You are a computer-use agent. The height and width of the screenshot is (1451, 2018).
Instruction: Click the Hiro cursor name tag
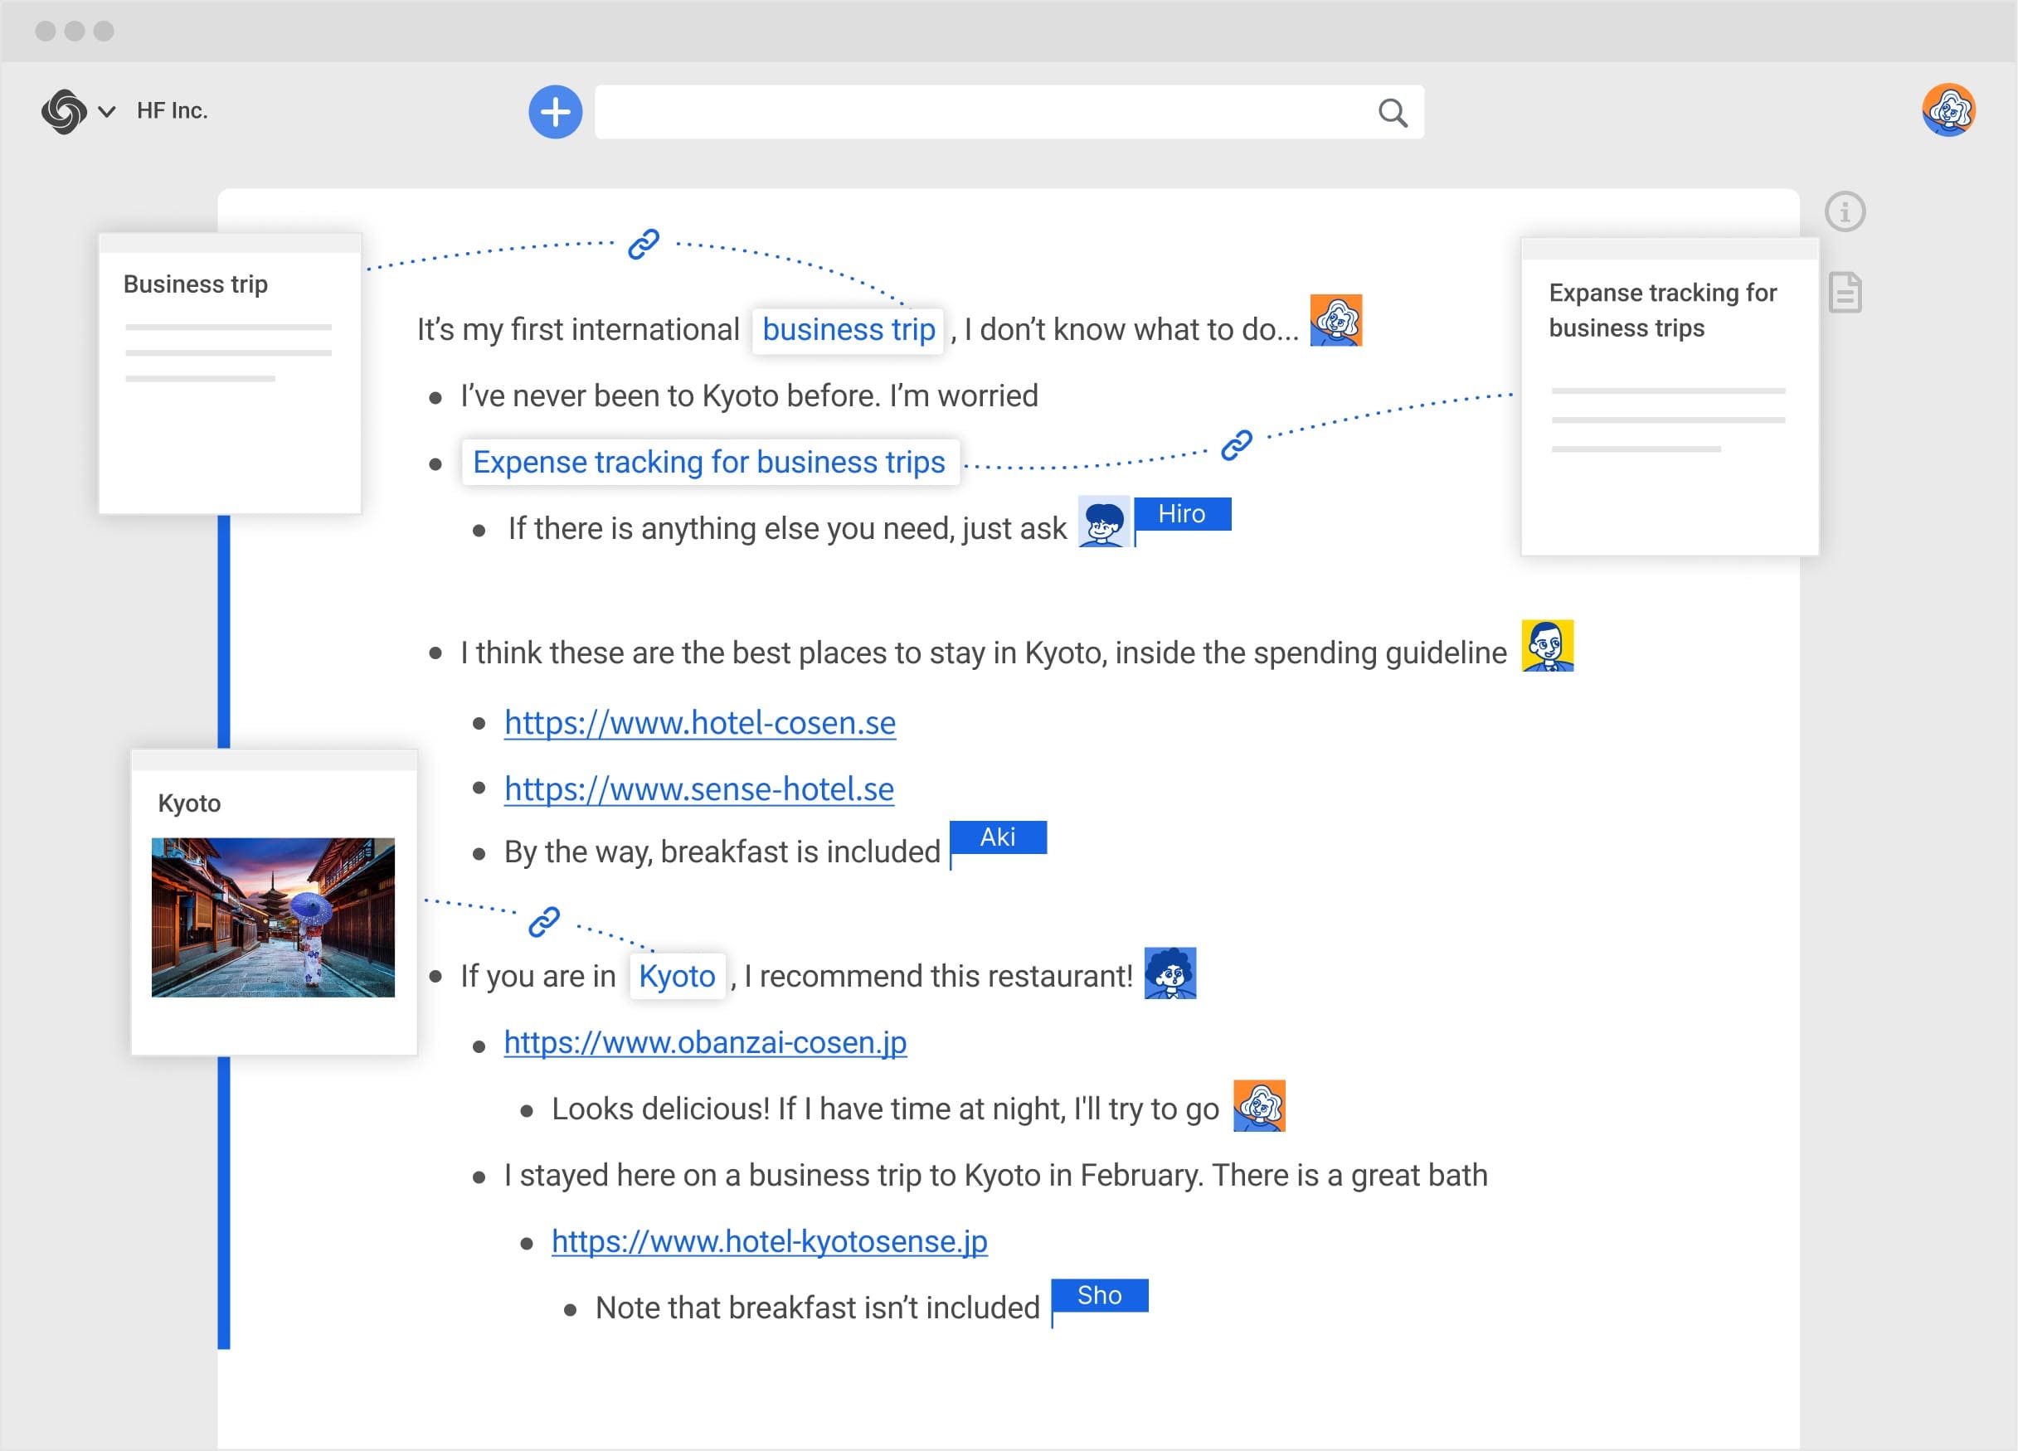pyautogui.click(x=1182, y=514)
